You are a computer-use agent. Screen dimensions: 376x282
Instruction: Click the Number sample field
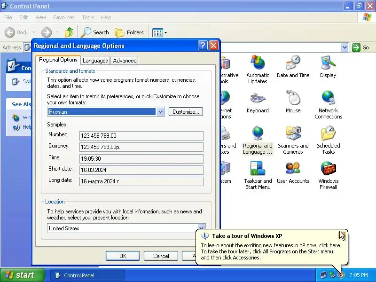tap(141, 136)
